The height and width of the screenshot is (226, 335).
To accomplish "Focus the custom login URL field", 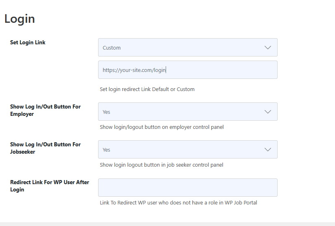I will [x=188, y=70].
